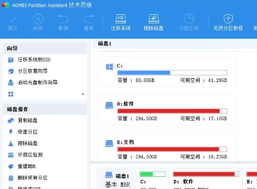The image size is (257, 189).
Task: Click the C: free space text 41.28GB
Action: (218, 80)
